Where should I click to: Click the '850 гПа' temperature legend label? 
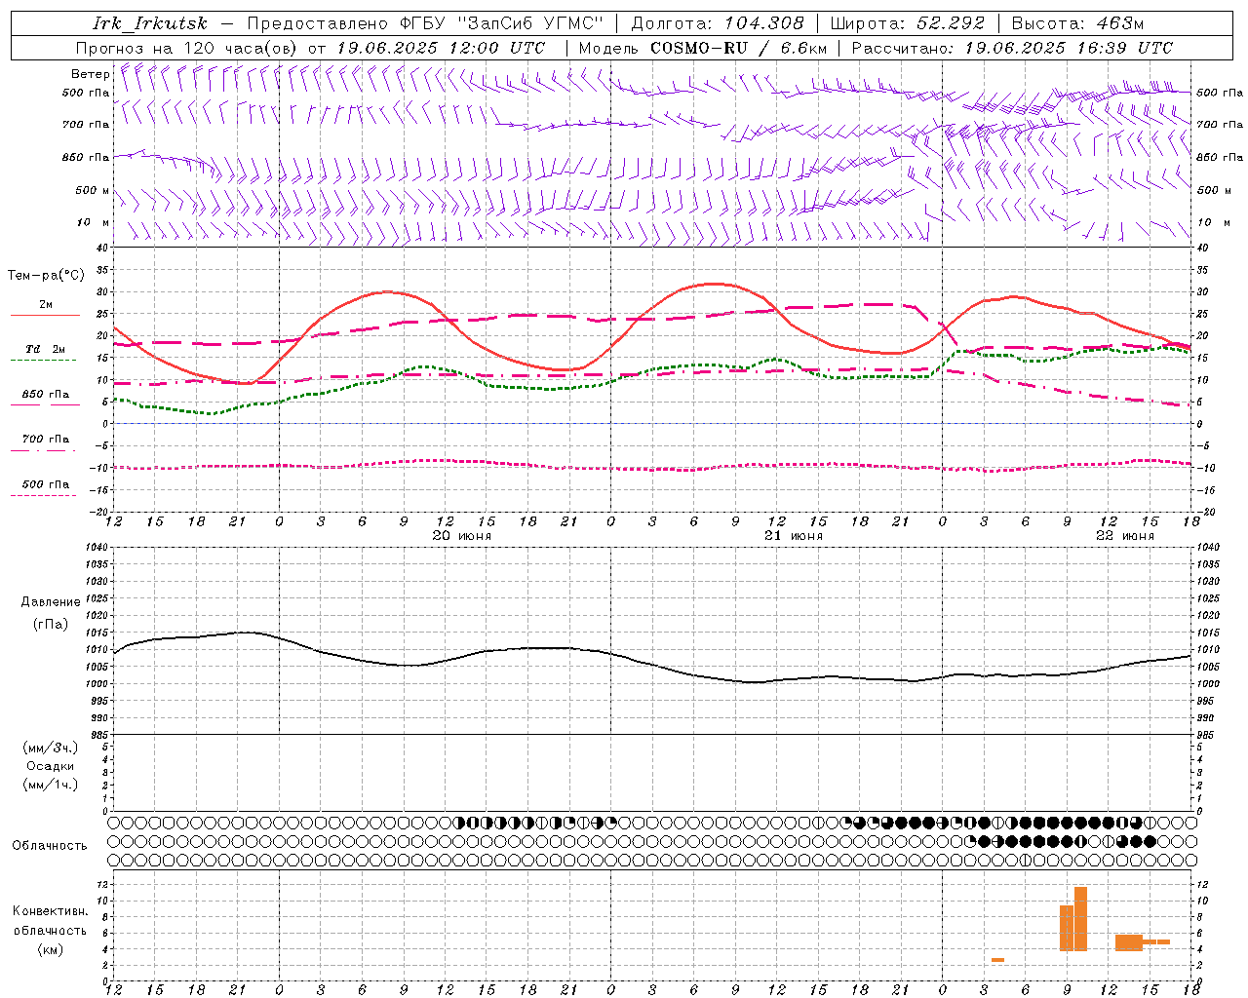click(46, 395)
